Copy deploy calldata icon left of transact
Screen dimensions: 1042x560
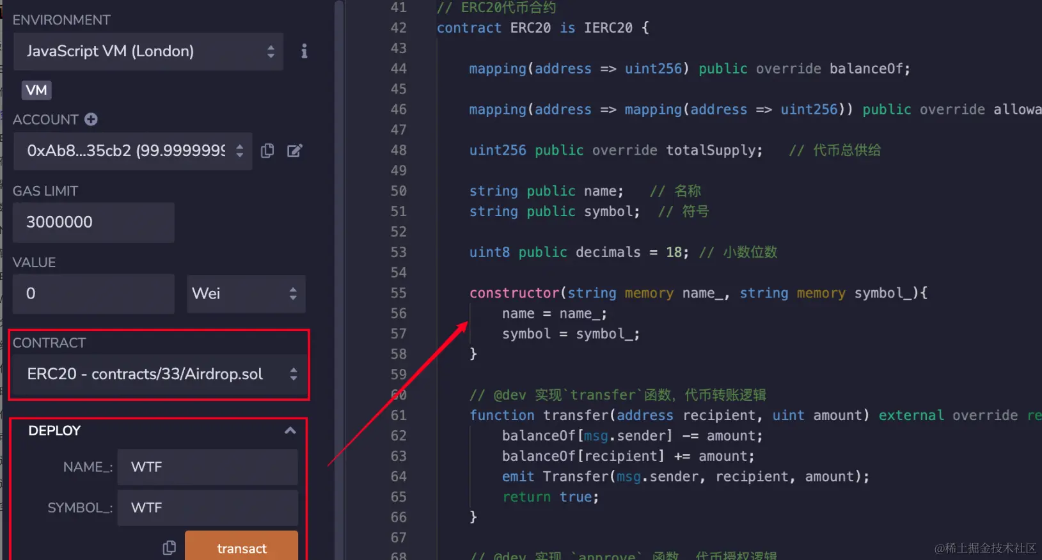pyautogui.click(x=169, y=548)
